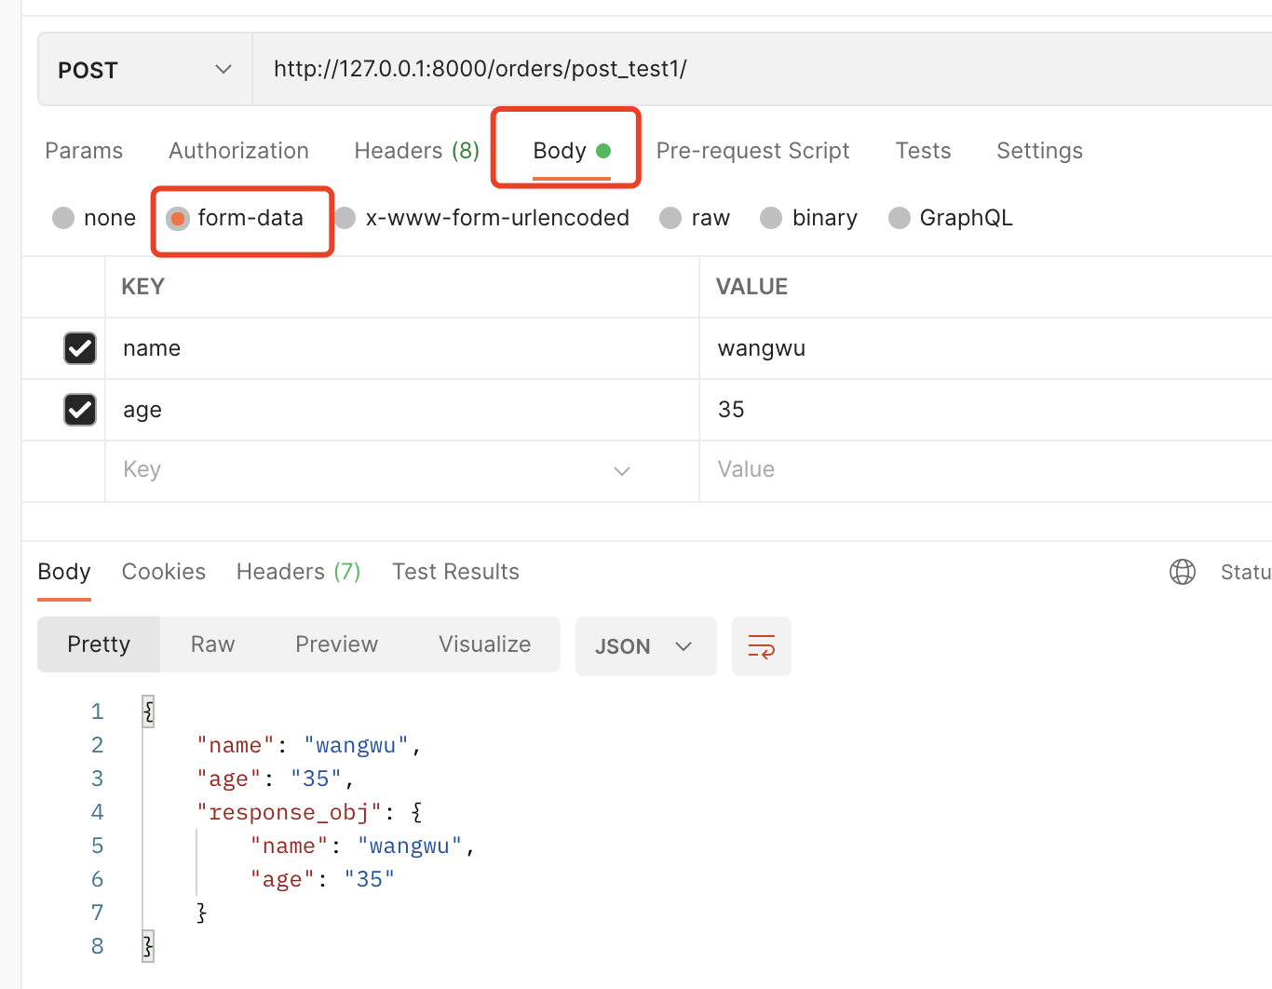
Task: Select the binary body type
Action: point(771,217)
